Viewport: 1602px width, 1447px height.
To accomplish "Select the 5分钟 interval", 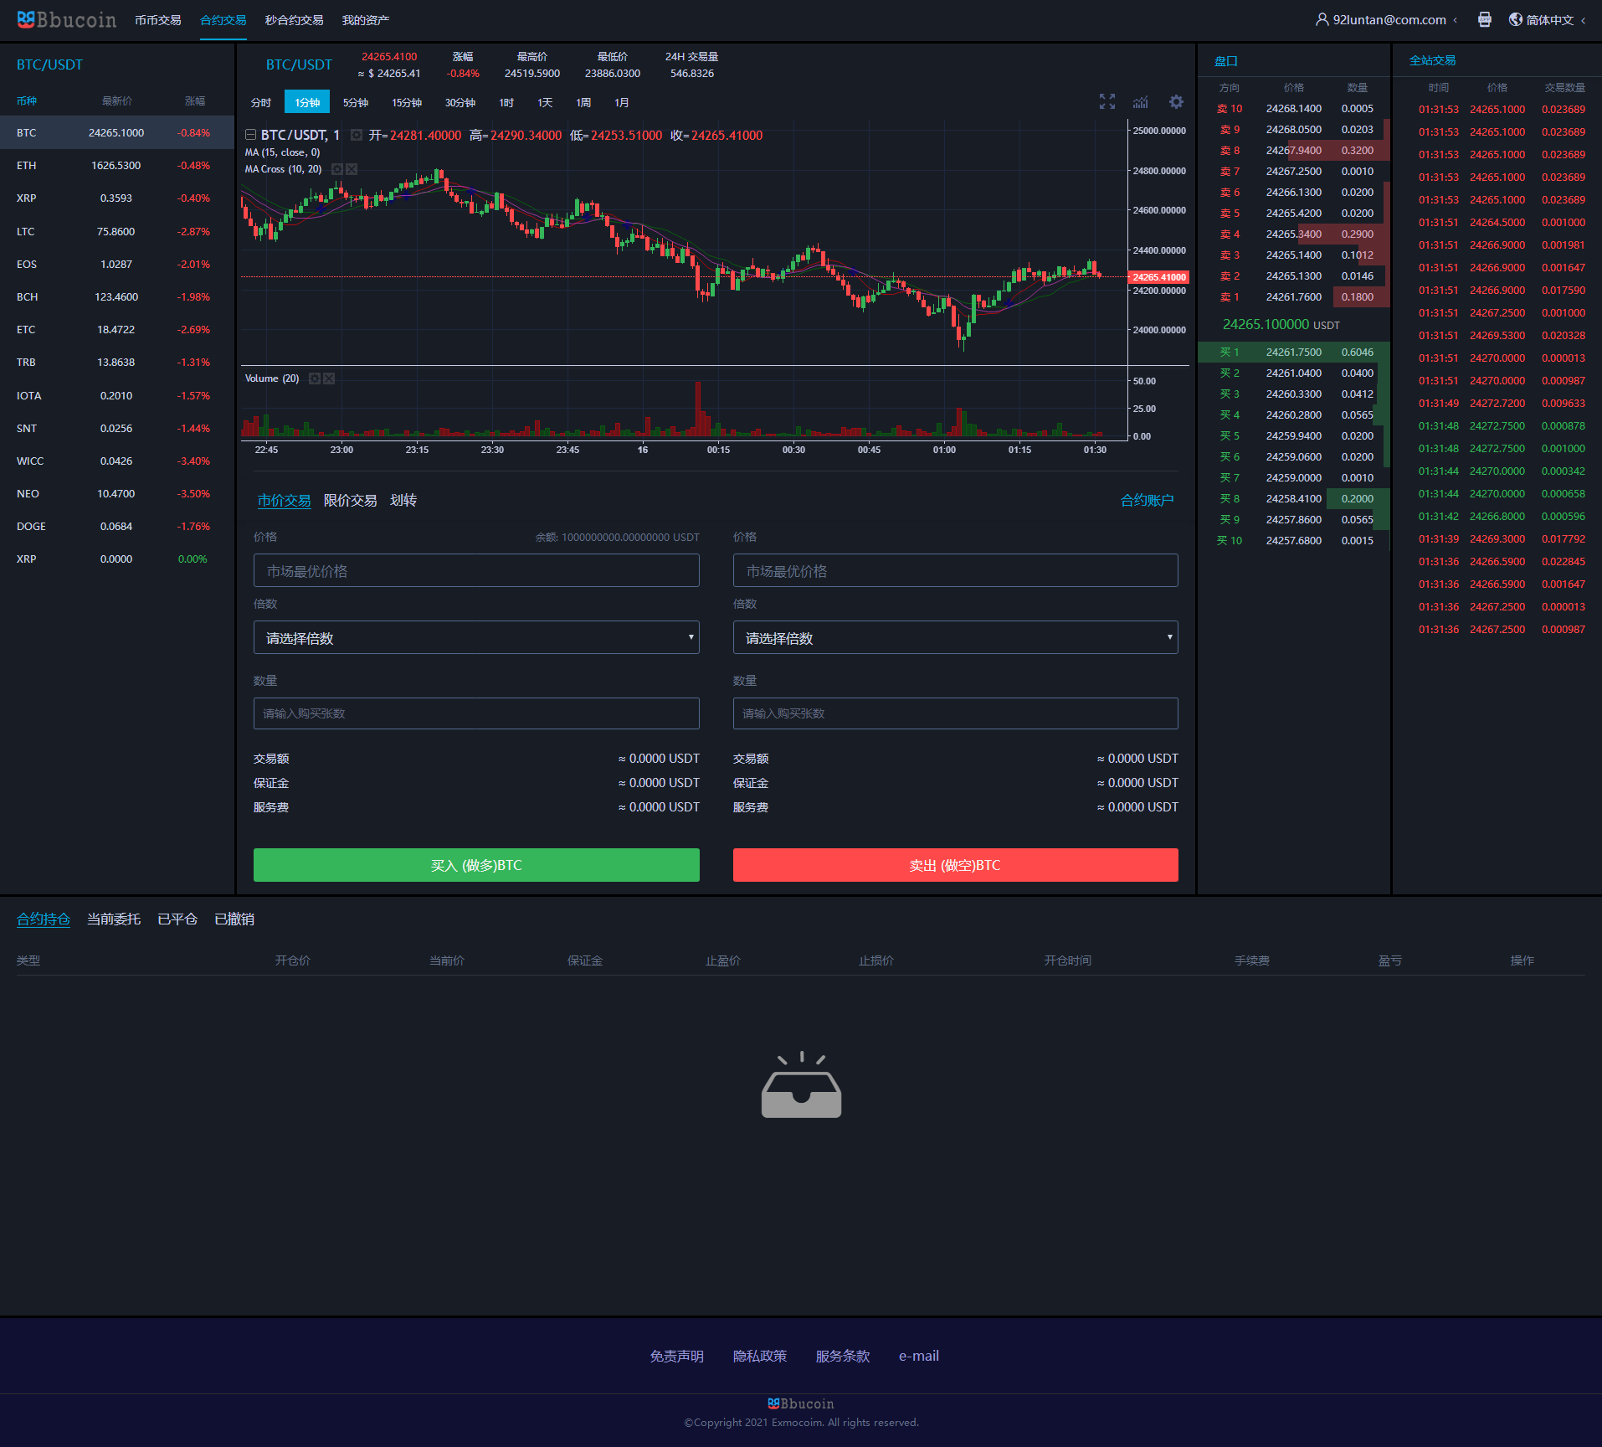I will pos(356,102).
